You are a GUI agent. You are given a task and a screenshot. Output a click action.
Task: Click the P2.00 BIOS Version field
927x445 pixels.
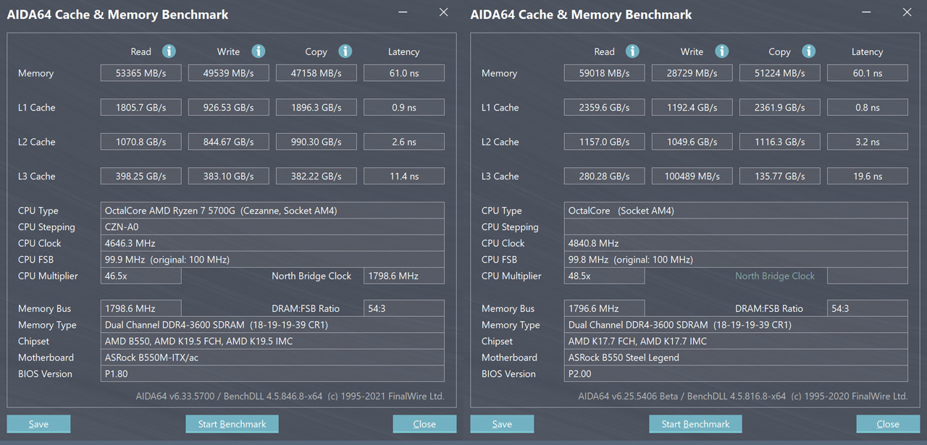click(x=737, y=374)
